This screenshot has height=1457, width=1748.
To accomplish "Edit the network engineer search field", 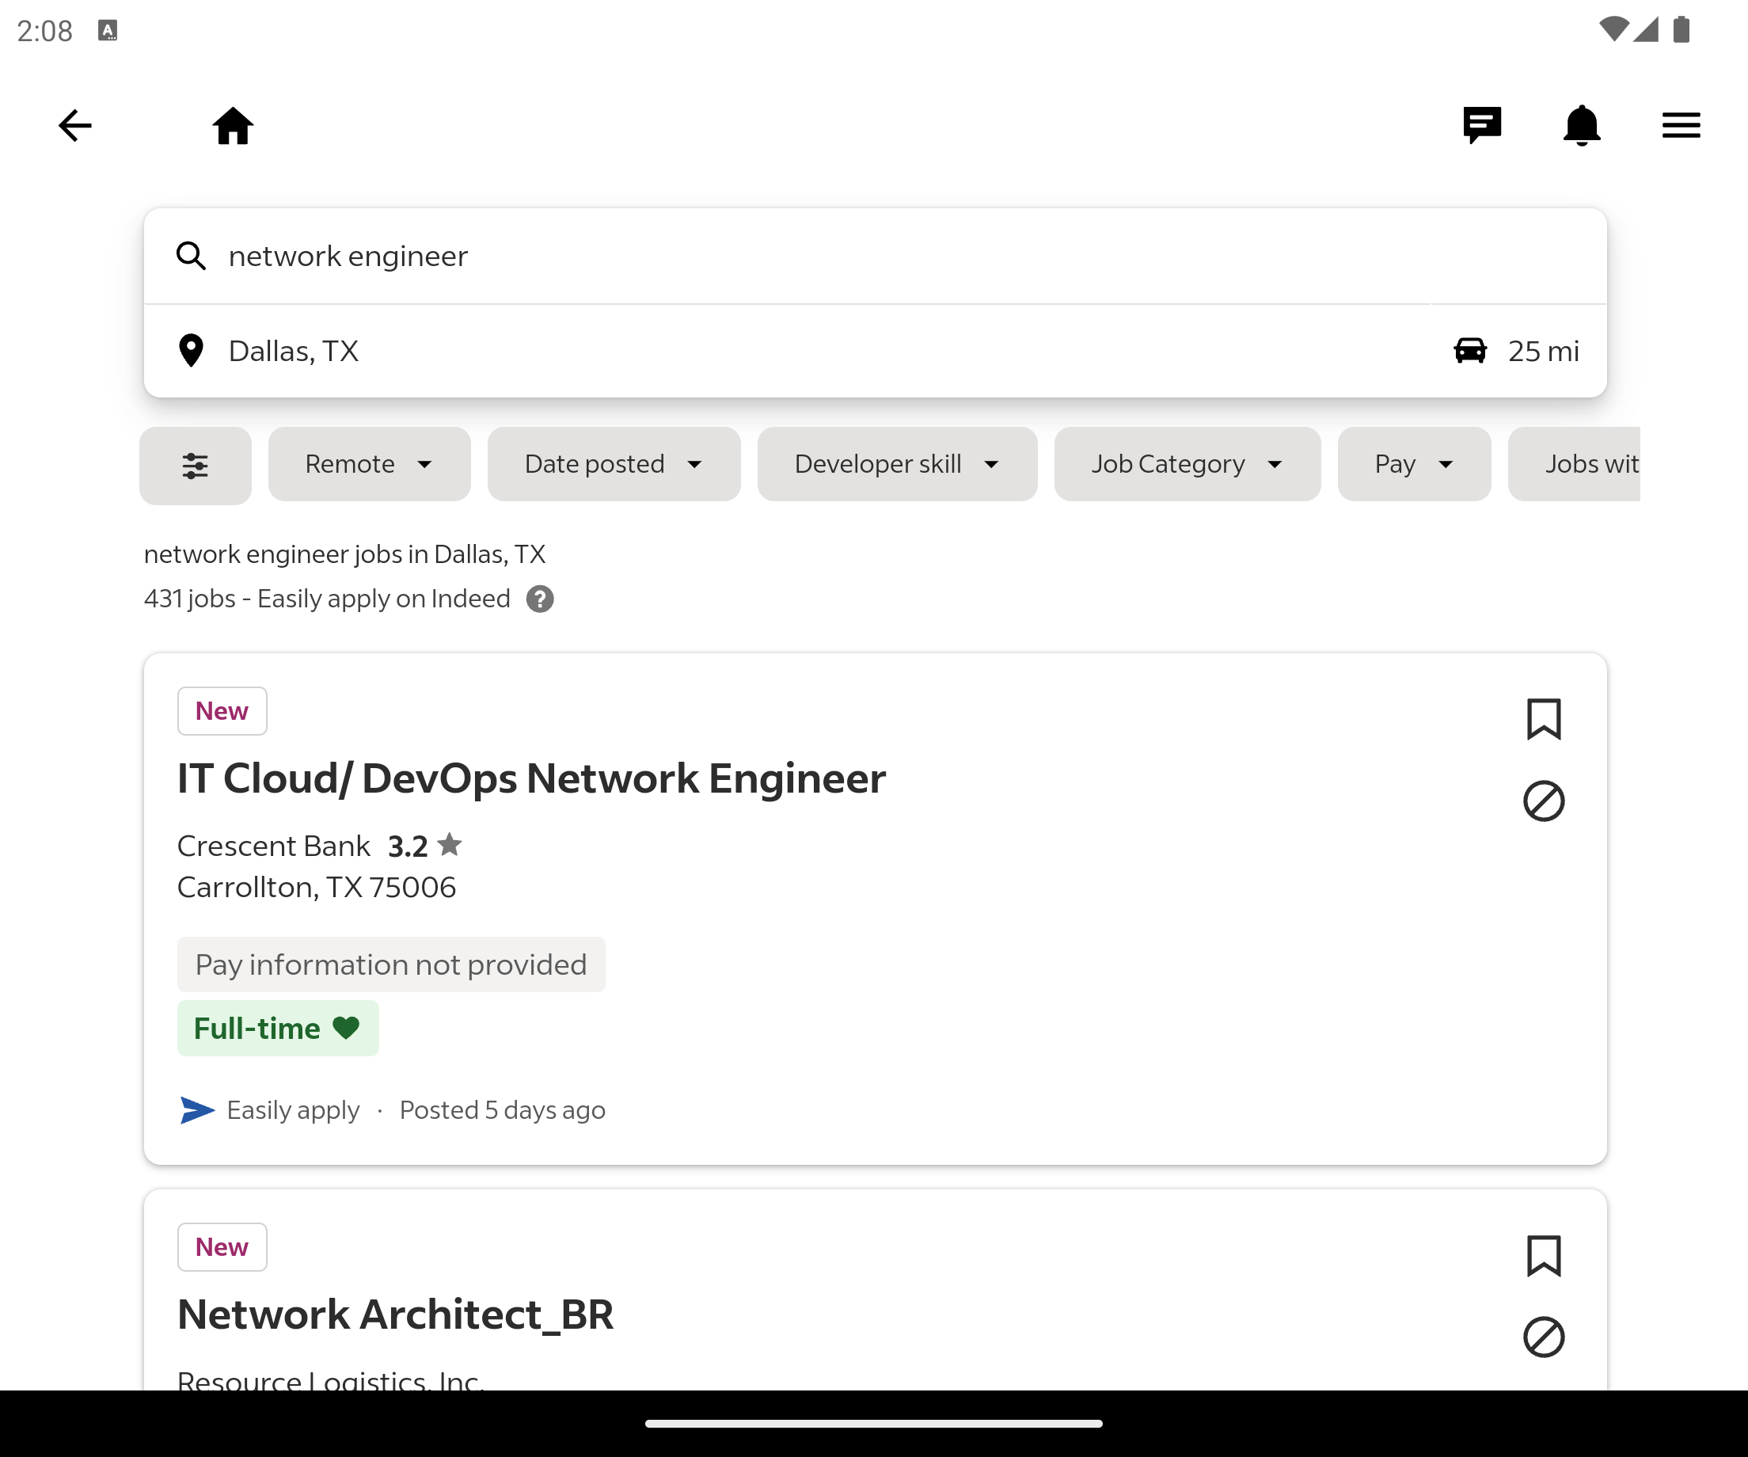I will (875, 257).
